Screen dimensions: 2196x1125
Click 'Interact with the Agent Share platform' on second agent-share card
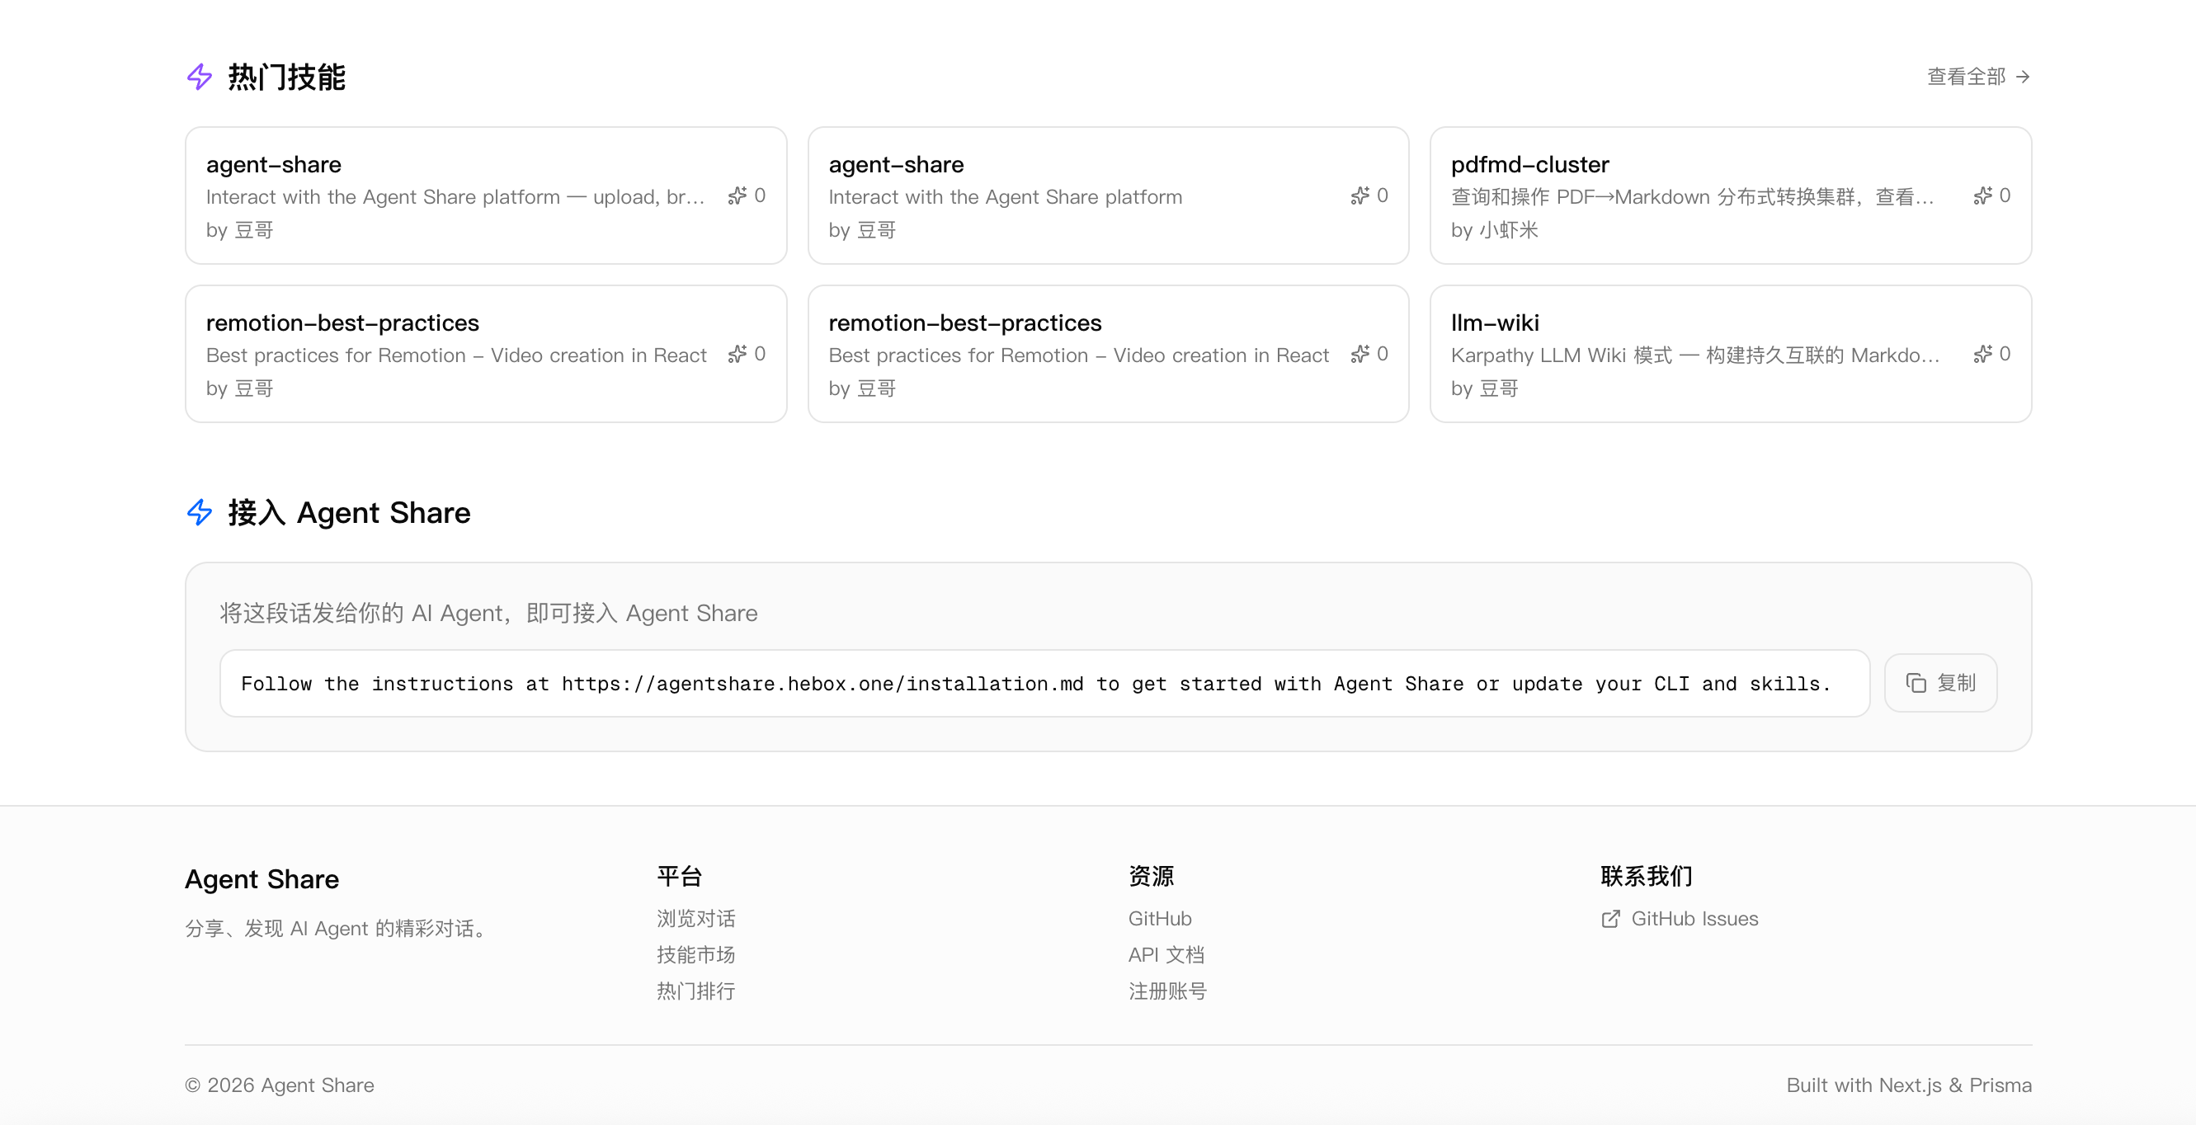(x=1005, y=197)
